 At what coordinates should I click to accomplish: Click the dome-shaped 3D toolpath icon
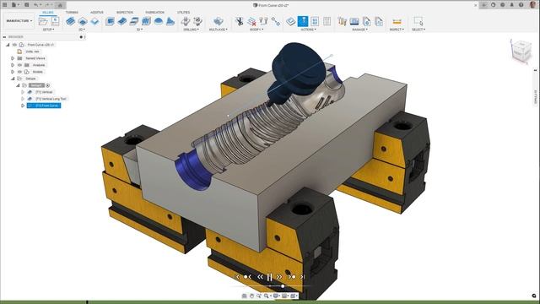pos(159,21)
